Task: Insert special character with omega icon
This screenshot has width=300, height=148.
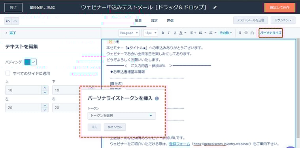Action: pyautogui.click(x=252, y=33)
